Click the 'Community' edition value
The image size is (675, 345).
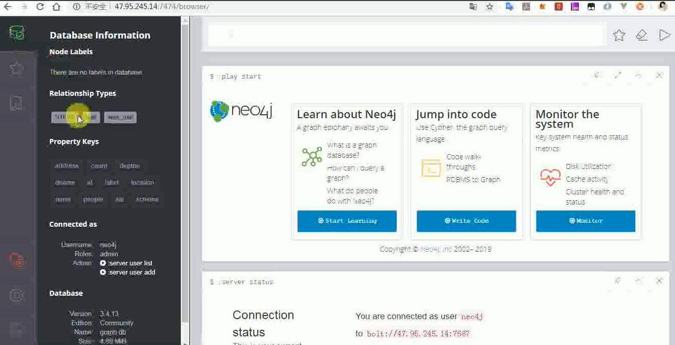point(117,323)
